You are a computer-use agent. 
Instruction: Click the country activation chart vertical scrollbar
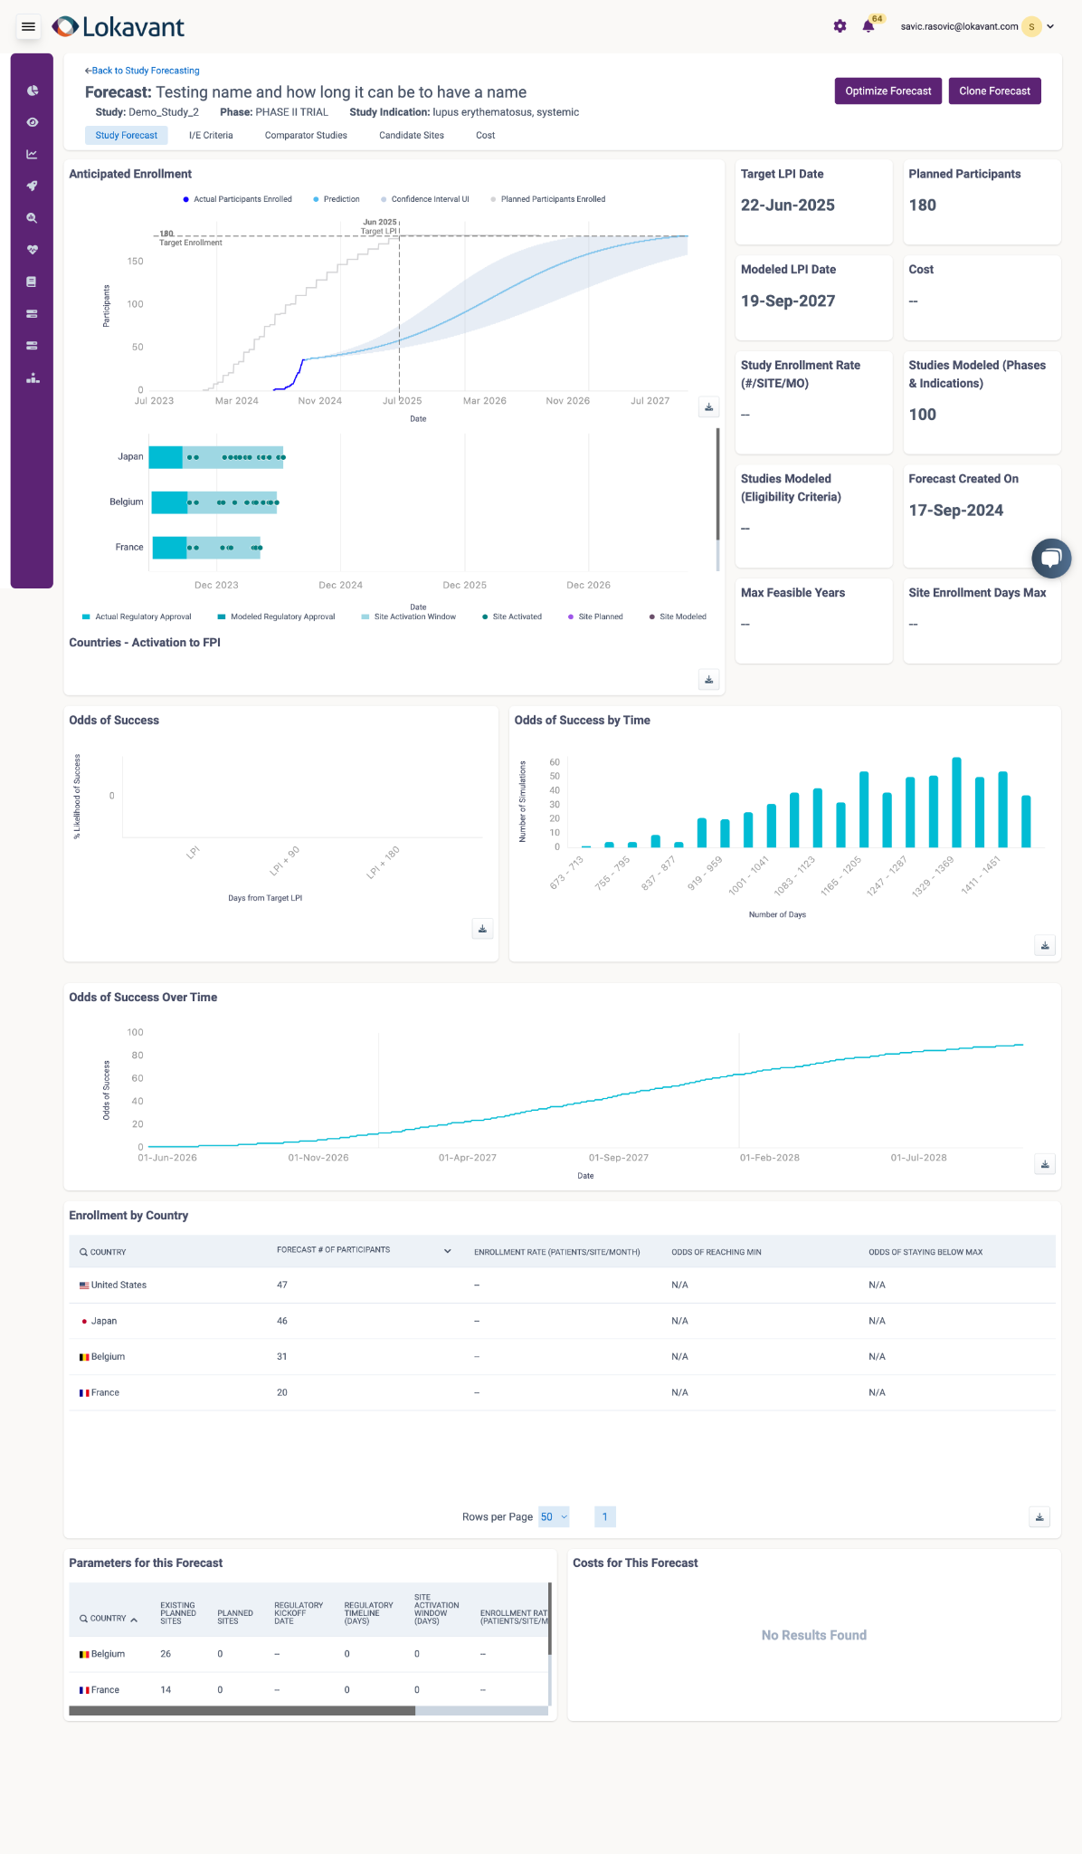pyautogui.click(x=718, y=484)
